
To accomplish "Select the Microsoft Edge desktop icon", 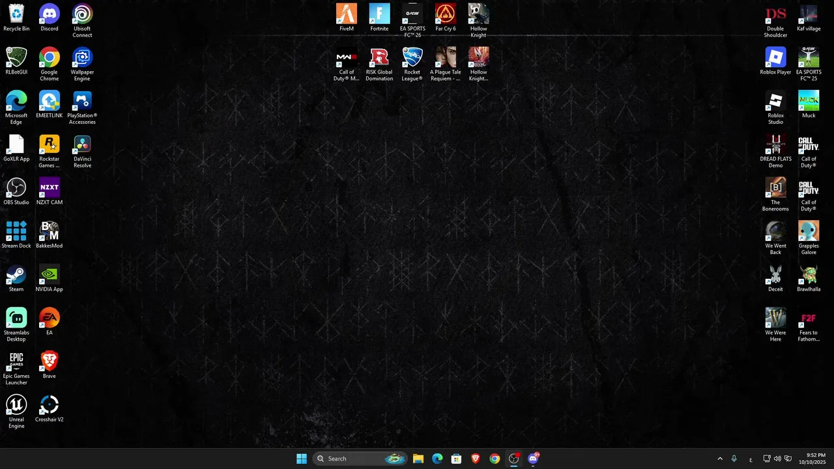I will pos(16,108).
